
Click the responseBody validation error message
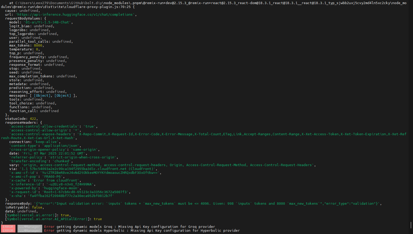pyautogui.click(x=207, y=204)
